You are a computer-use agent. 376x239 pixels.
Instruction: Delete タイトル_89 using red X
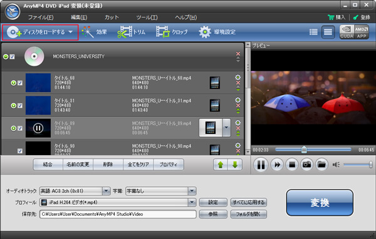click(238, 128)
